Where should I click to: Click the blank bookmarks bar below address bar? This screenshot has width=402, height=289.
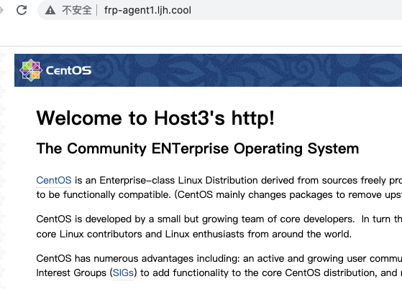click(201, 33)
